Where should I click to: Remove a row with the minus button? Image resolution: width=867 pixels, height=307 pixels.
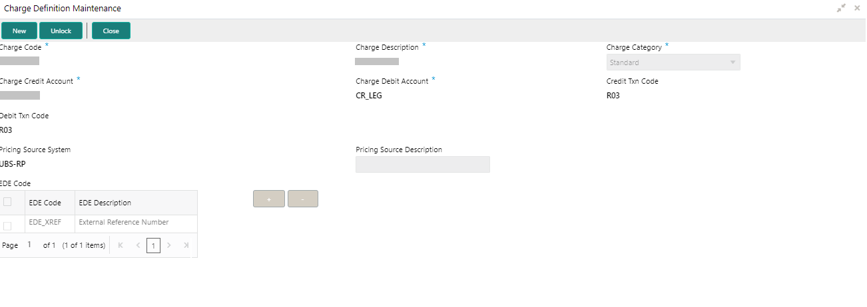(303, 199)
